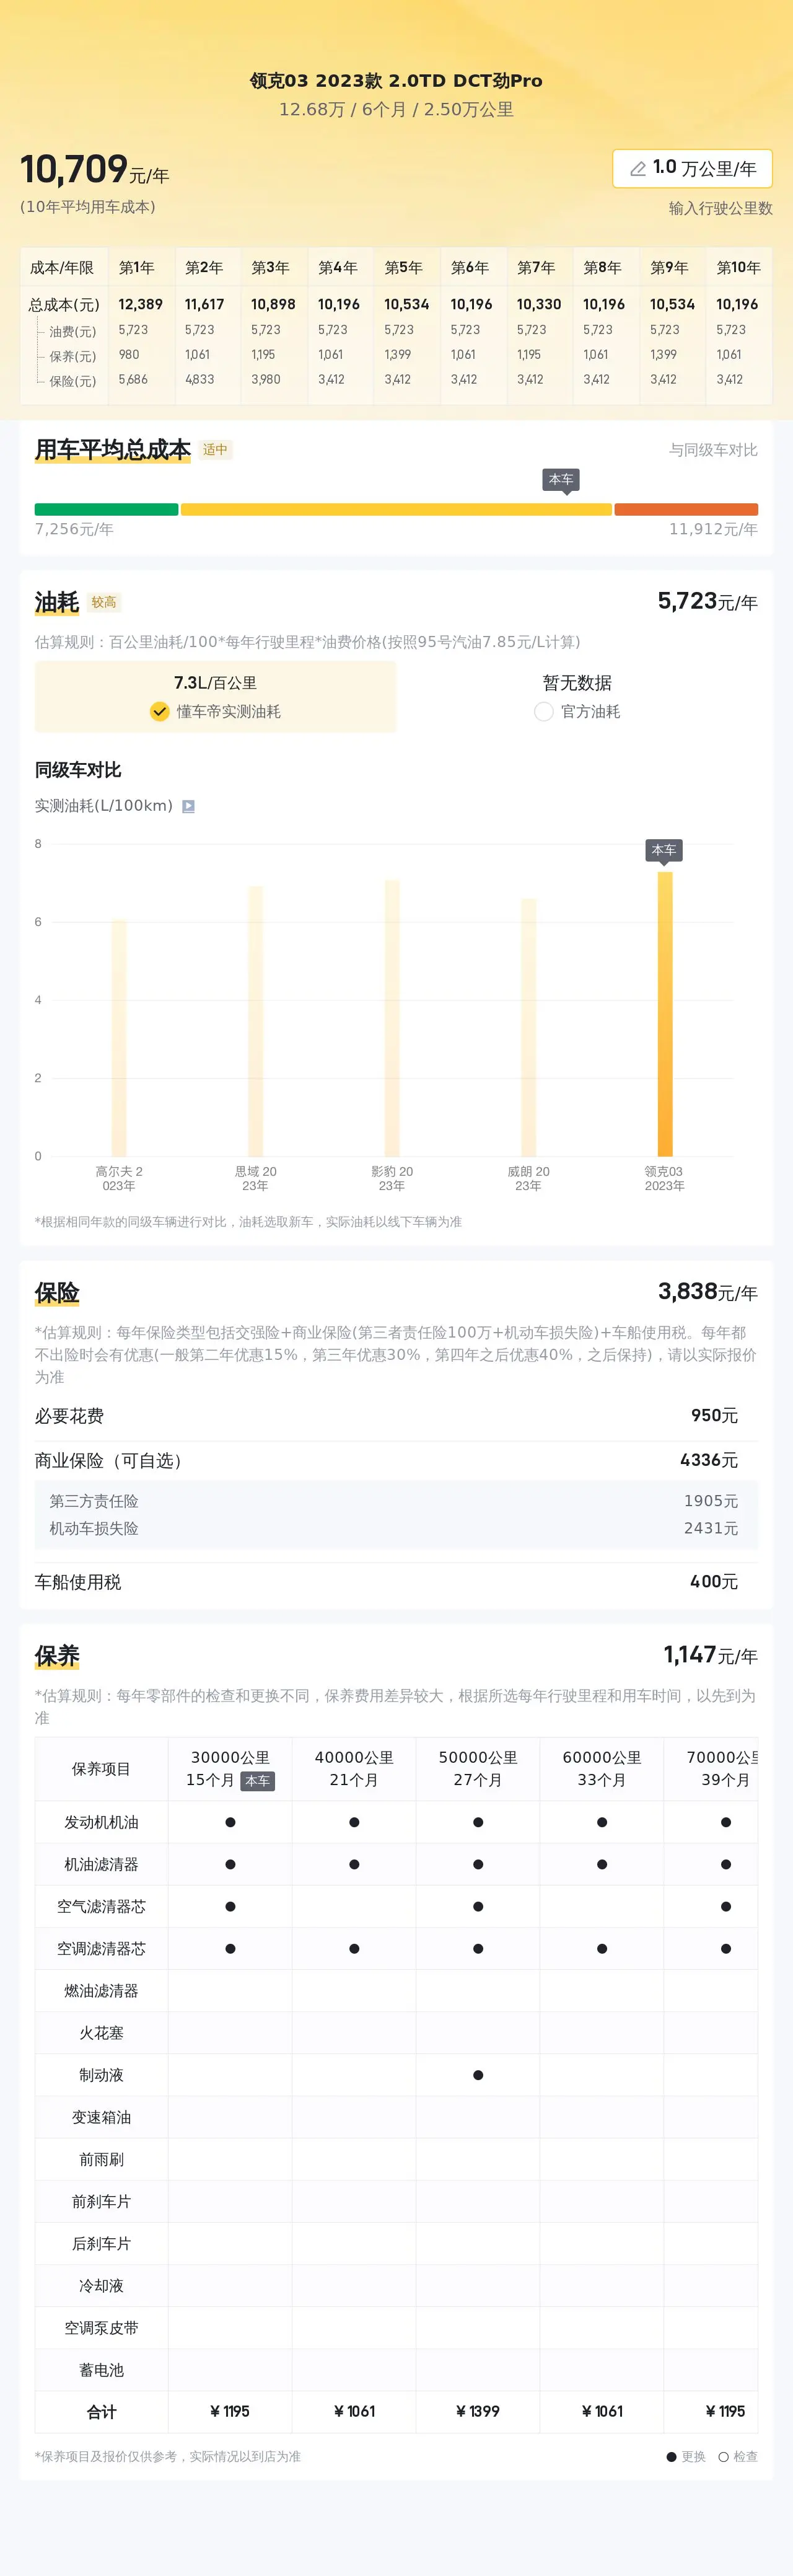Click the 总成本(元) row label
Viewport: 793px width, 2576px height.
click(64, 304)
